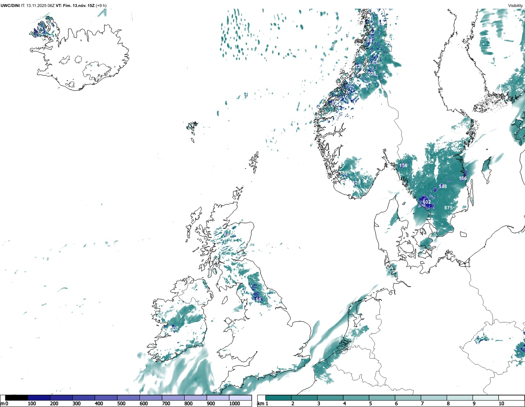Click the '6' kilometre legend tick label
Viewport: 525px width, 407px height.
point(396,404)
